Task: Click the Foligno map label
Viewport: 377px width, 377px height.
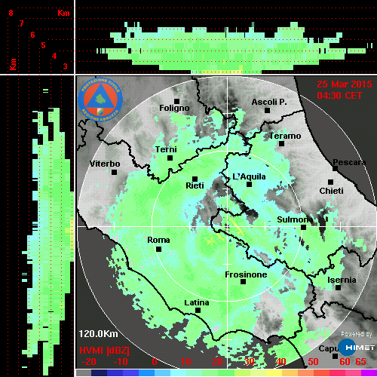Action: coord(174,109)
